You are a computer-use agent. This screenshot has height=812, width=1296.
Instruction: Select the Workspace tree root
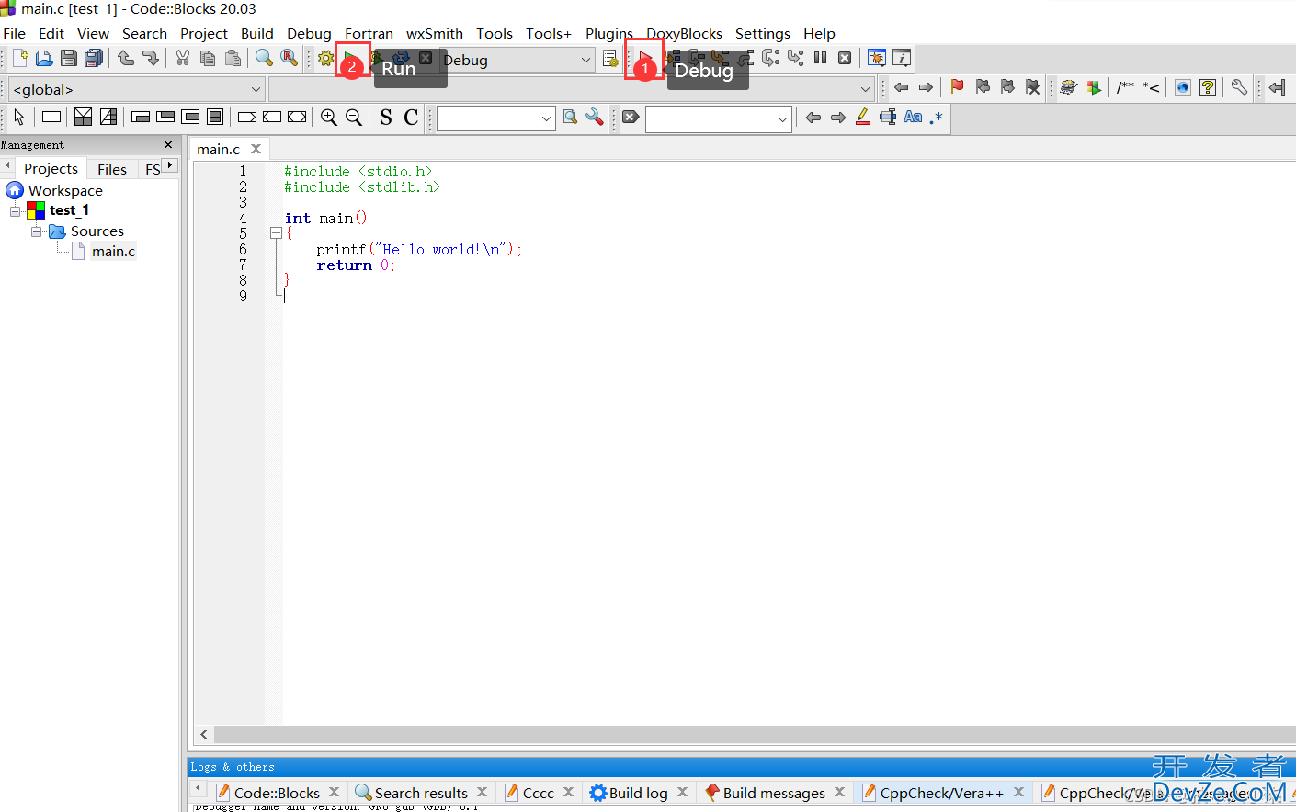[65, 190]
